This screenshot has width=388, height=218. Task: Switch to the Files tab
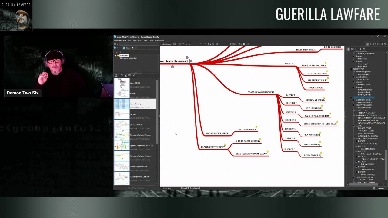coord(126,48)
